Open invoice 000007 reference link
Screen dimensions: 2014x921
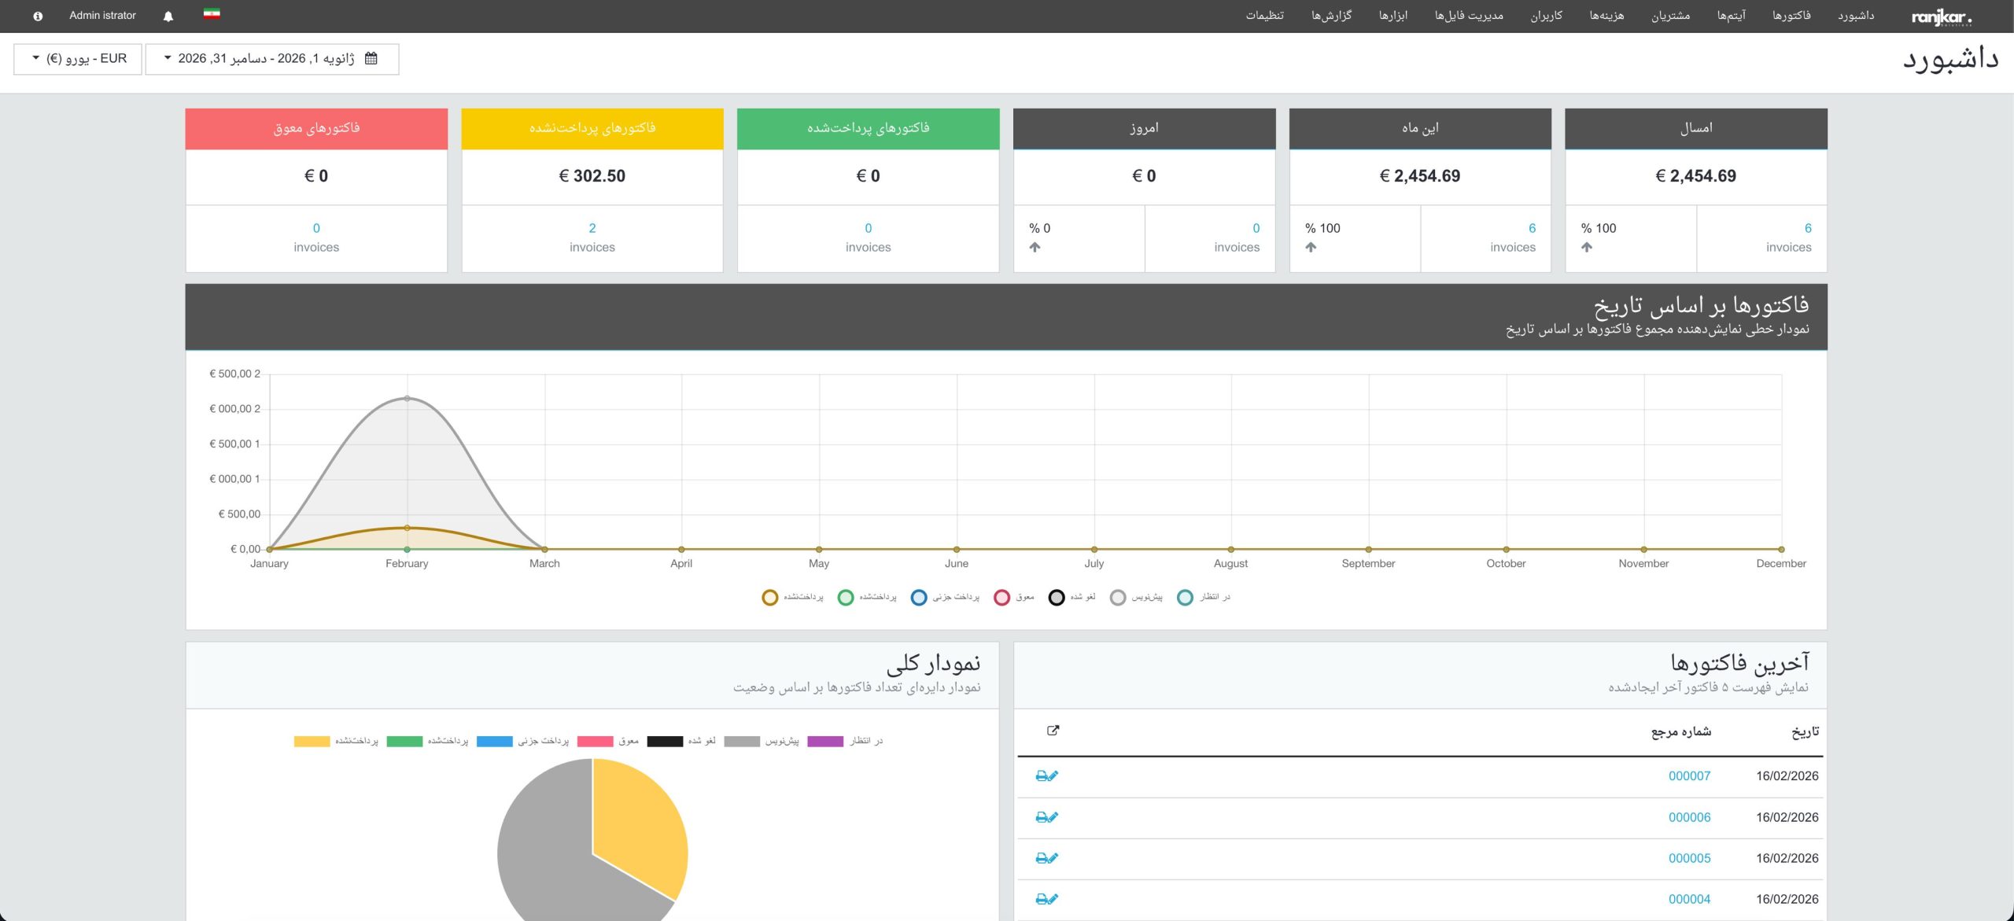[1689, 776]
